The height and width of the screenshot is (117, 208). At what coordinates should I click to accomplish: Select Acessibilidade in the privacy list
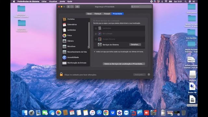76,57
